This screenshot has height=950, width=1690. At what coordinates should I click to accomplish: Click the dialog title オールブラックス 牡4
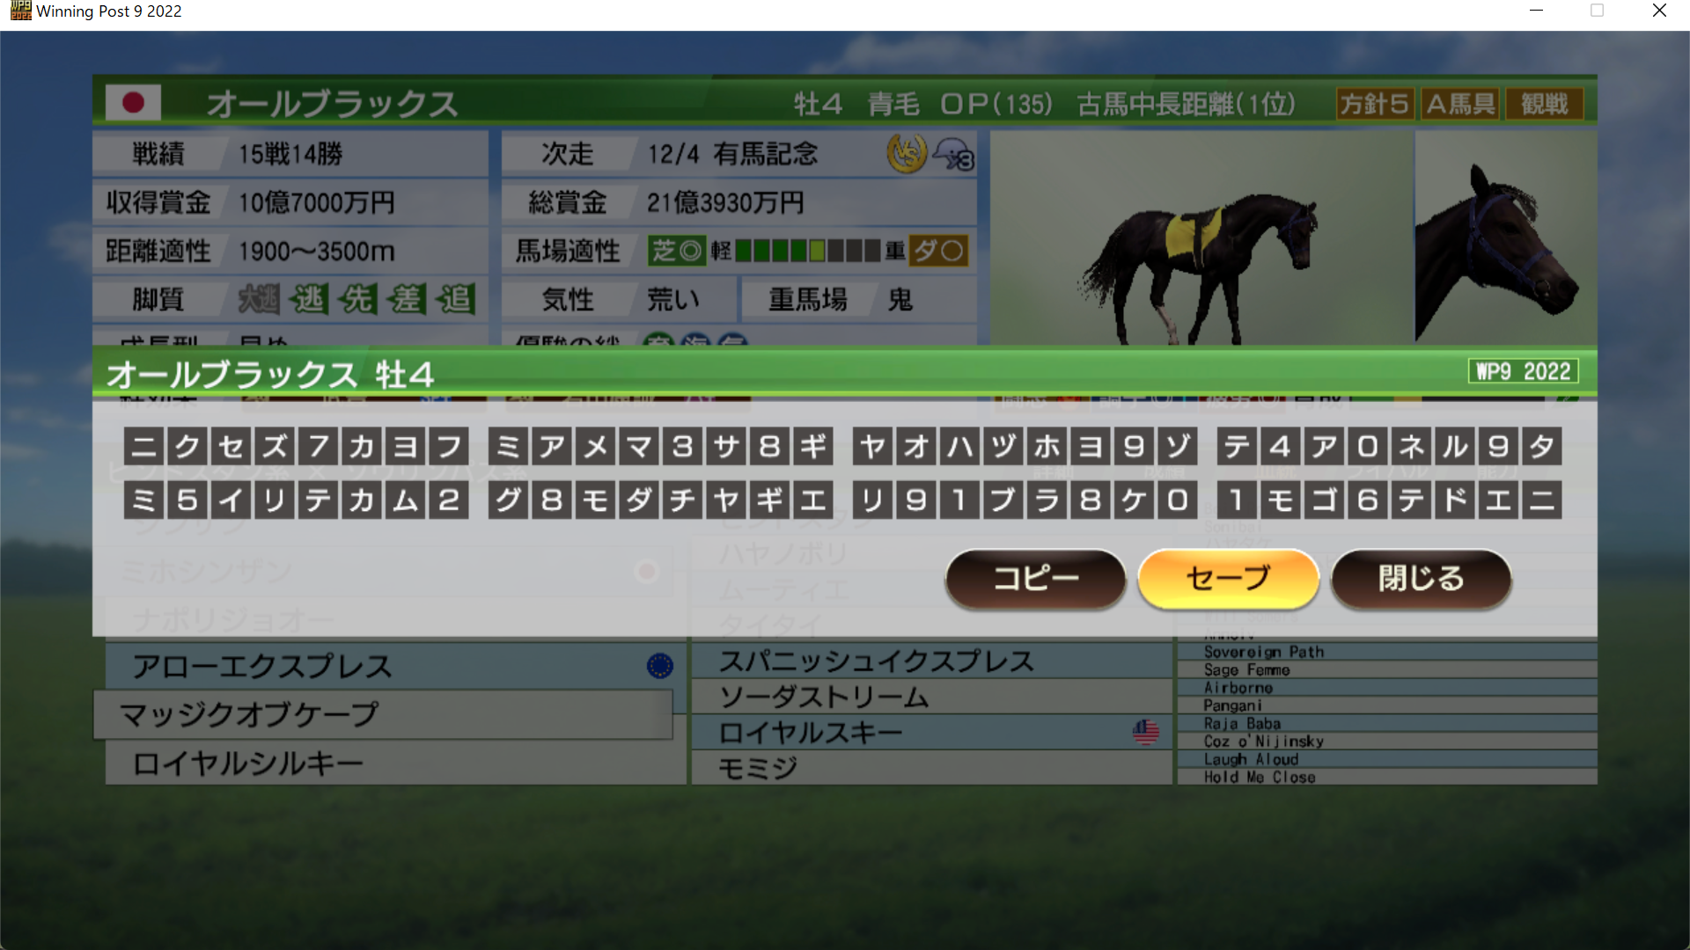click(x=270, y=376)
